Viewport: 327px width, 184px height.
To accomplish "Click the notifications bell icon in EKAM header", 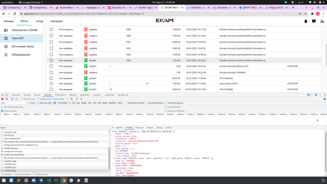I will point(306,21).
